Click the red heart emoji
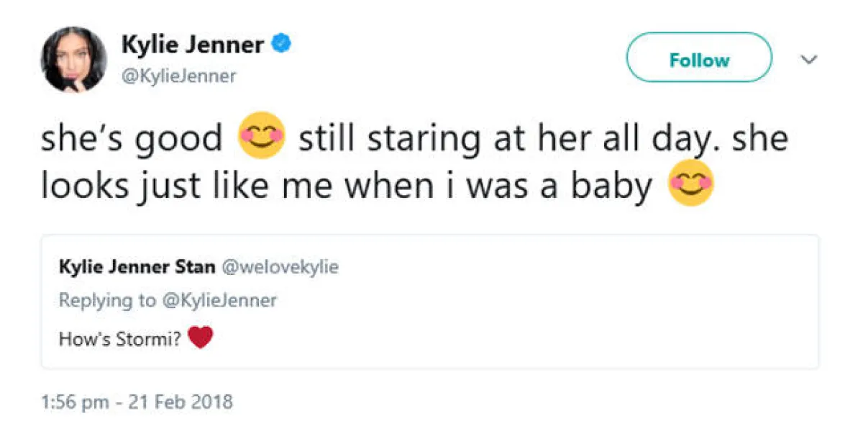The height and width of the screenshot is (421, 863). click(201, 337)
